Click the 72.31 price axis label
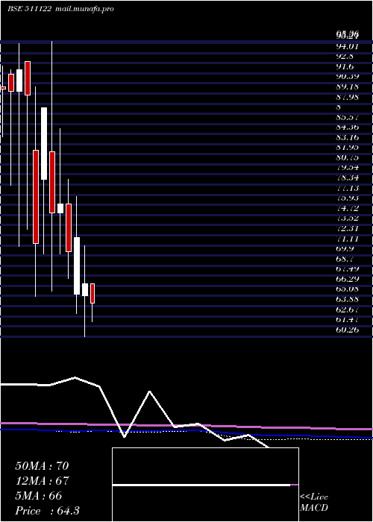The width and height of the screenshot is (373, 522). click(348, 229)
